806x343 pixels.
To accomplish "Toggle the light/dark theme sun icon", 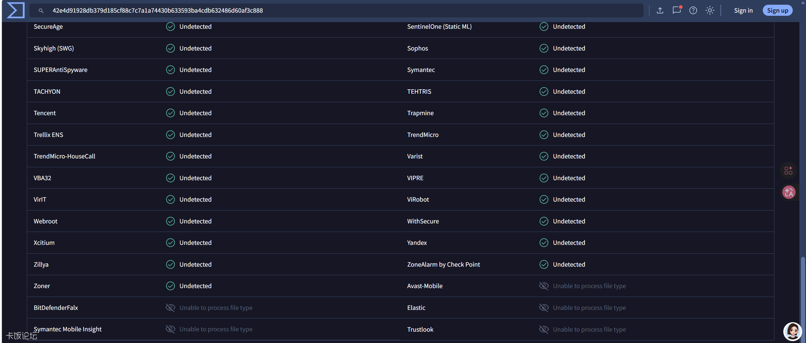I will click(710, 10).
